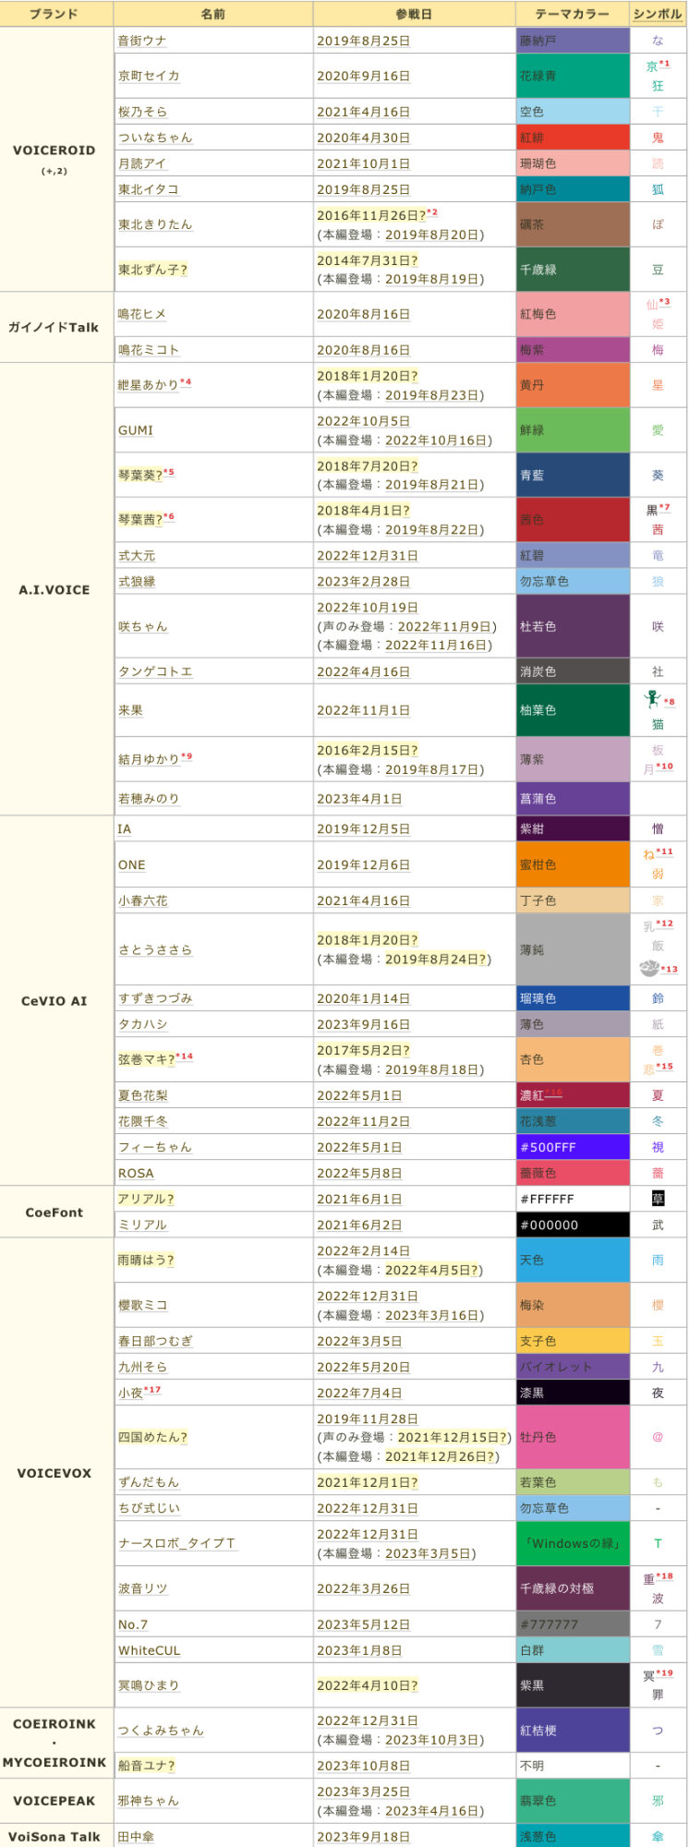Open the フィーちゃん name link

(x=155, y=1147)
